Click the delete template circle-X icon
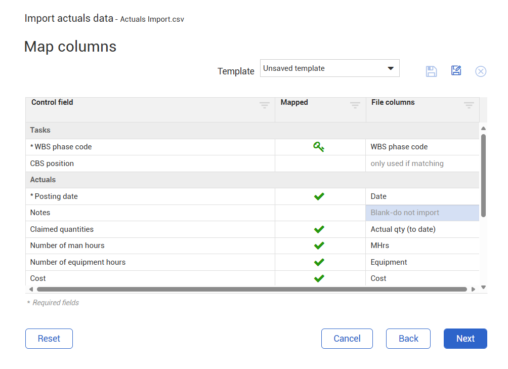This screenshot has height=369, width=508. pyautogui.click(x=481, y=71)
